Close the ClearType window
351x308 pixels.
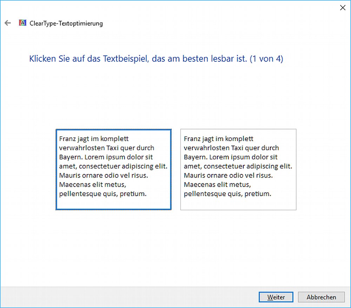(x=343, y=8)
